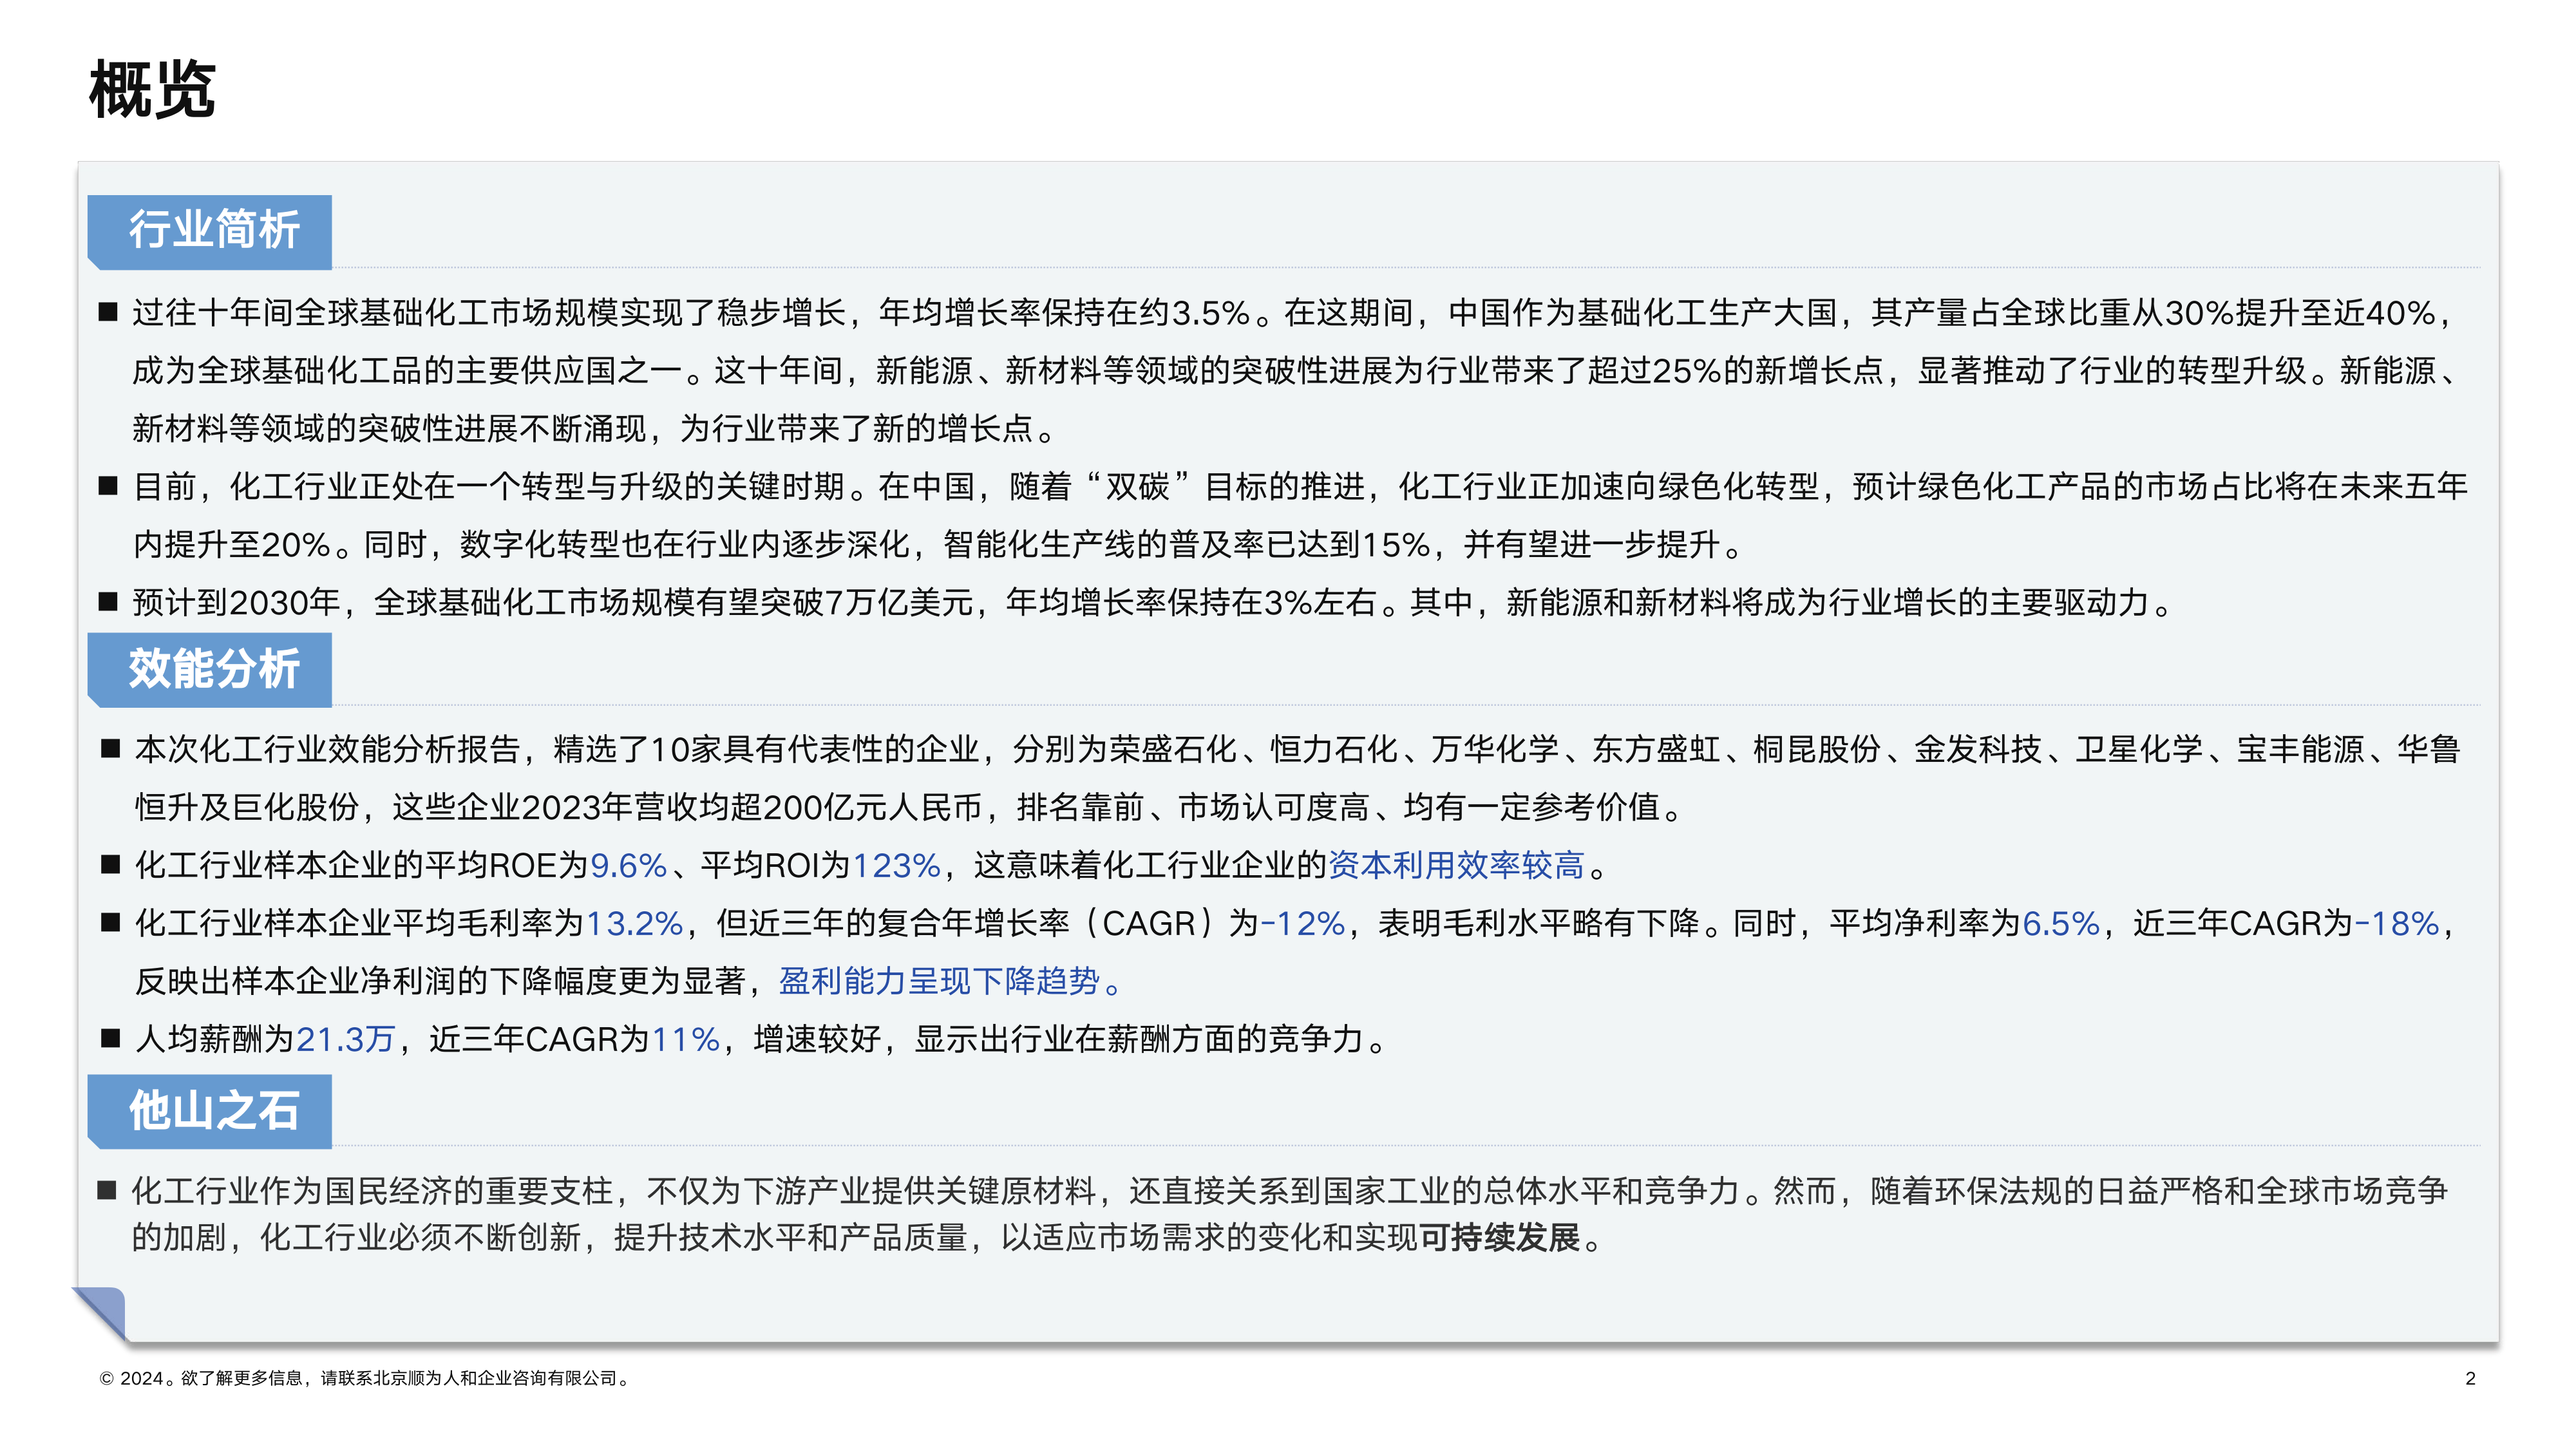Click the bold text 可持续发展
The height and width of the screenshot is (1449, 2576).
tap(1499, 1238)
